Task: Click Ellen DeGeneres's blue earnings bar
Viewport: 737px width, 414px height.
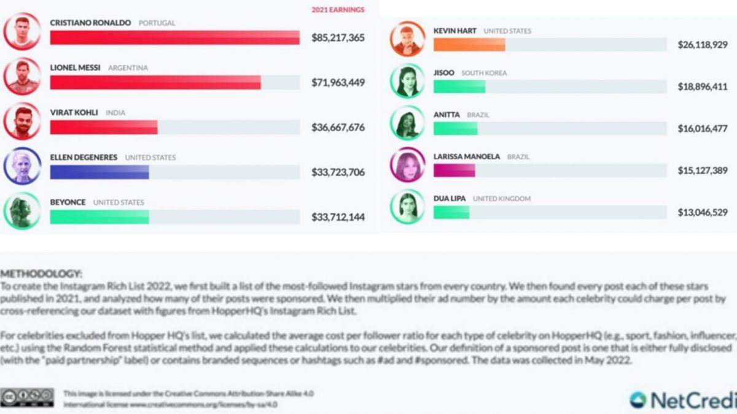Action: coord(99,172)
